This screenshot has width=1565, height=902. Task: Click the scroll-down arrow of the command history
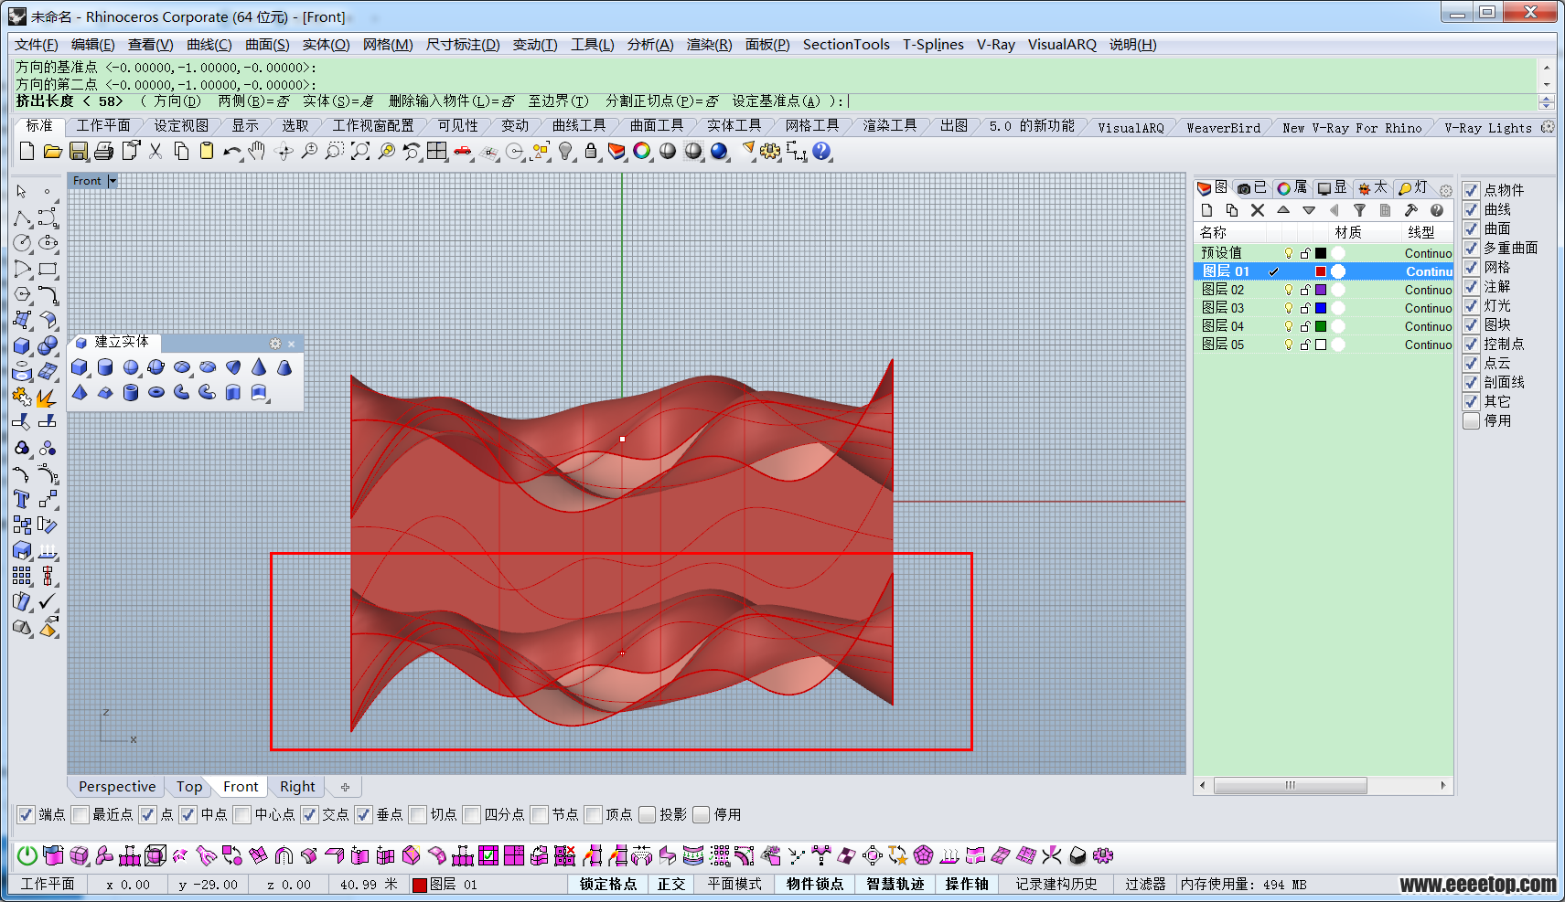click(1546, 84)
